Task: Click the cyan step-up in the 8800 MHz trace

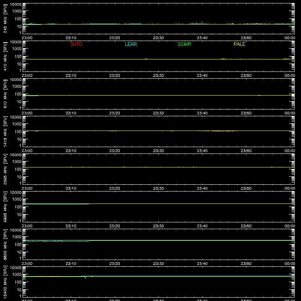Action: click(x=88, y=241)
